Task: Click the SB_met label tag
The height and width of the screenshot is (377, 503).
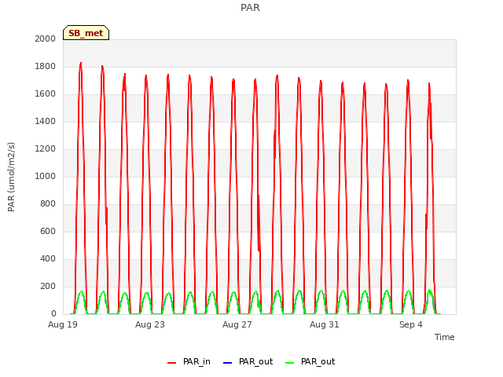Action: pos(86,33)
